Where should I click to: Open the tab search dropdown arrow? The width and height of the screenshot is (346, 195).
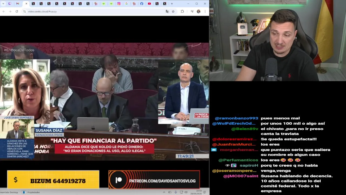coord(3,4)
